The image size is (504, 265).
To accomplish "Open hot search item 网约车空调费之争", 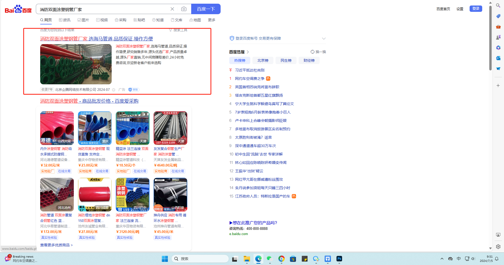I will [x=250, y=79].
